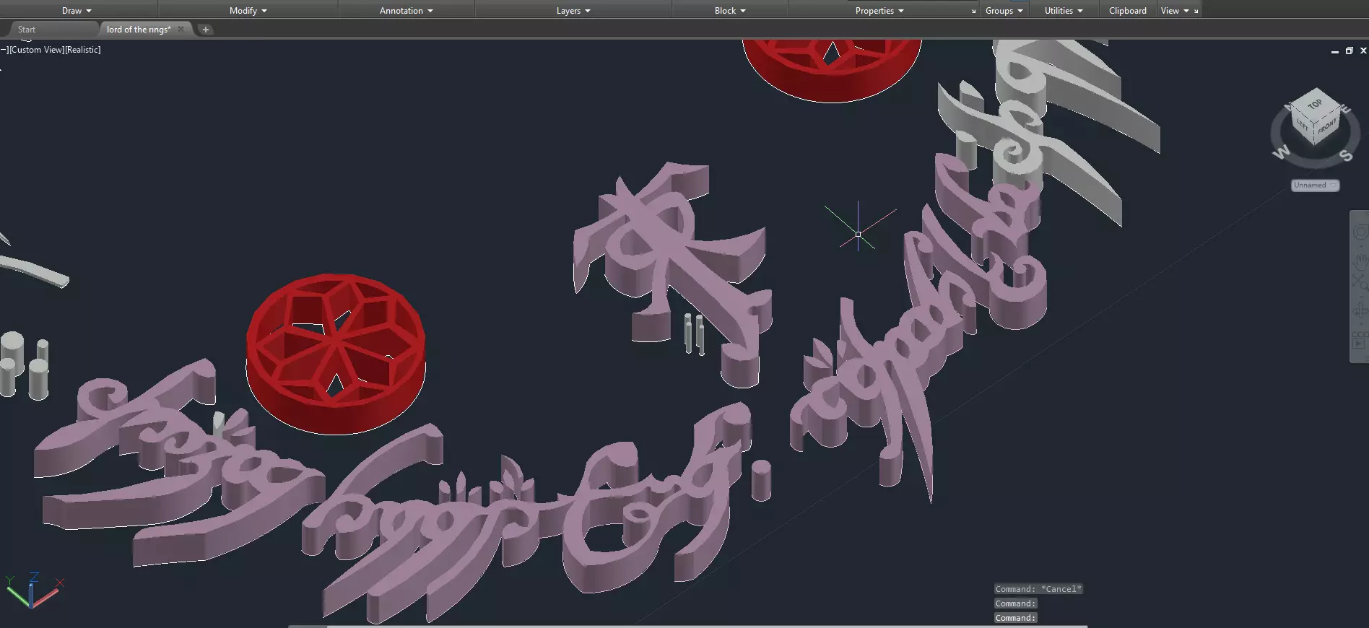Expand the Draw panel dropdown
Image resolution: width=1369 pixels, height=628 pixels.
[77, 11]
